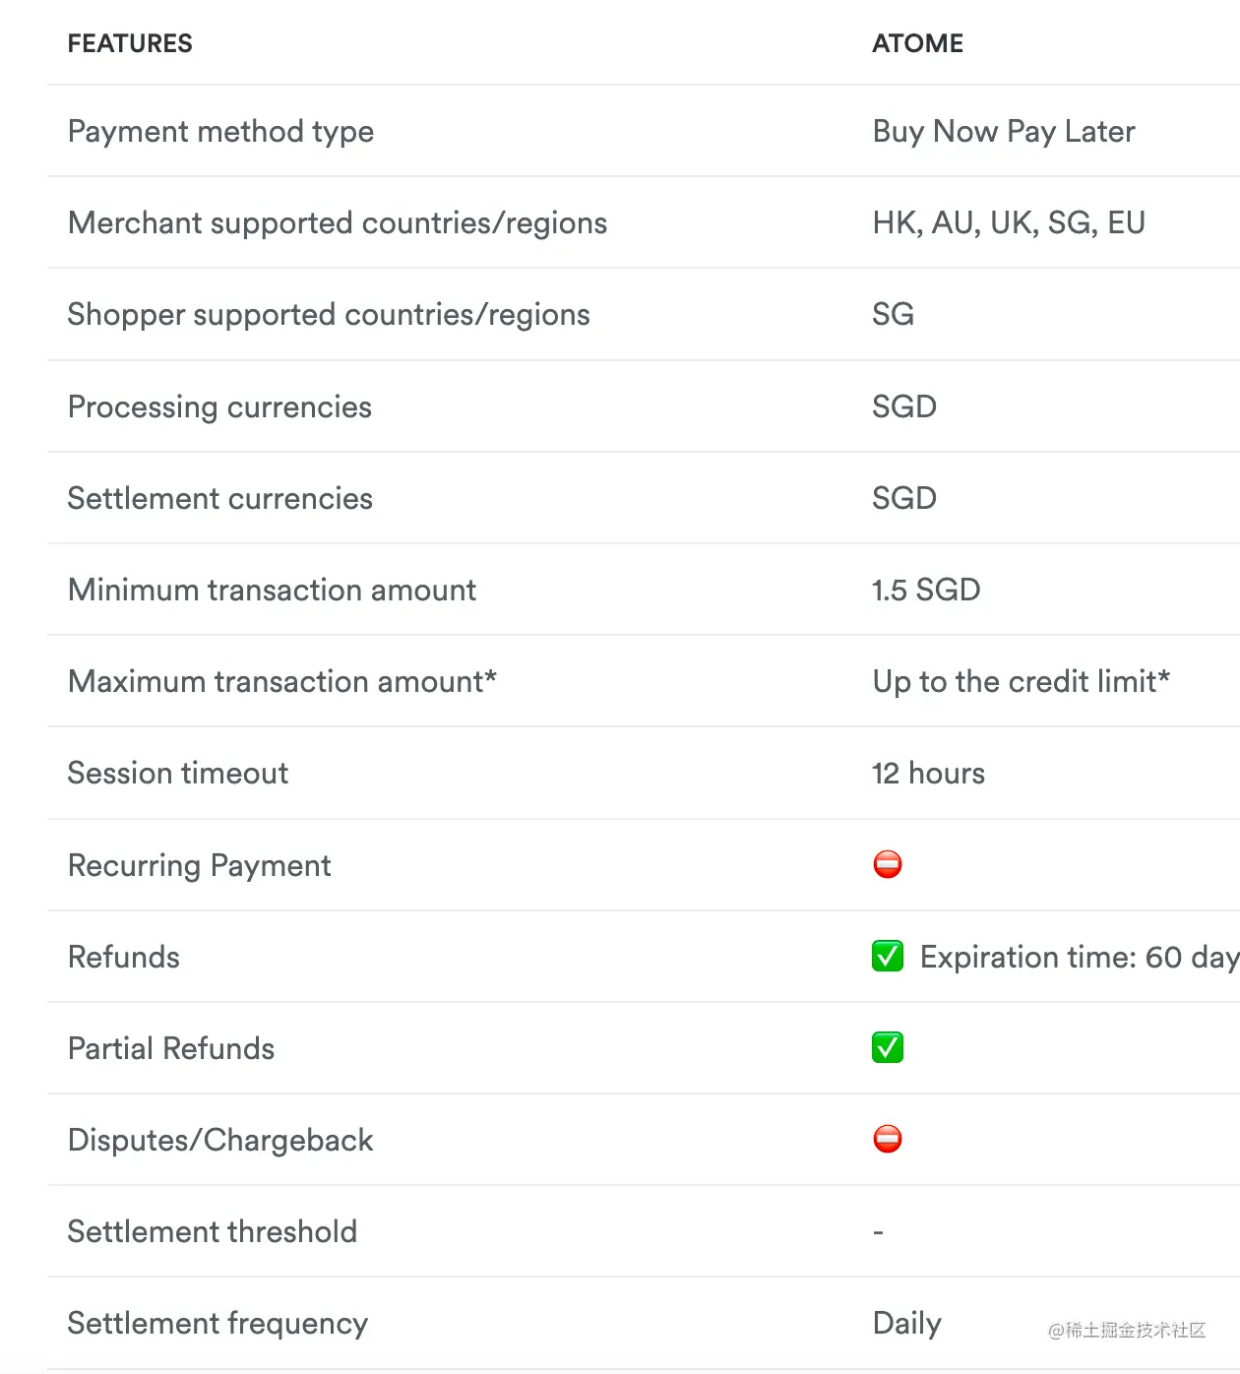1240x1374 pixels.
Task: Select the Settlement threshold label
Action: (x=213, y=1231)
